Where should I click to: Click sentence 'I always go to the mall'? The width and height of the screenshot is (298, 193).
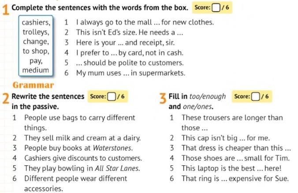click(145, 22)
